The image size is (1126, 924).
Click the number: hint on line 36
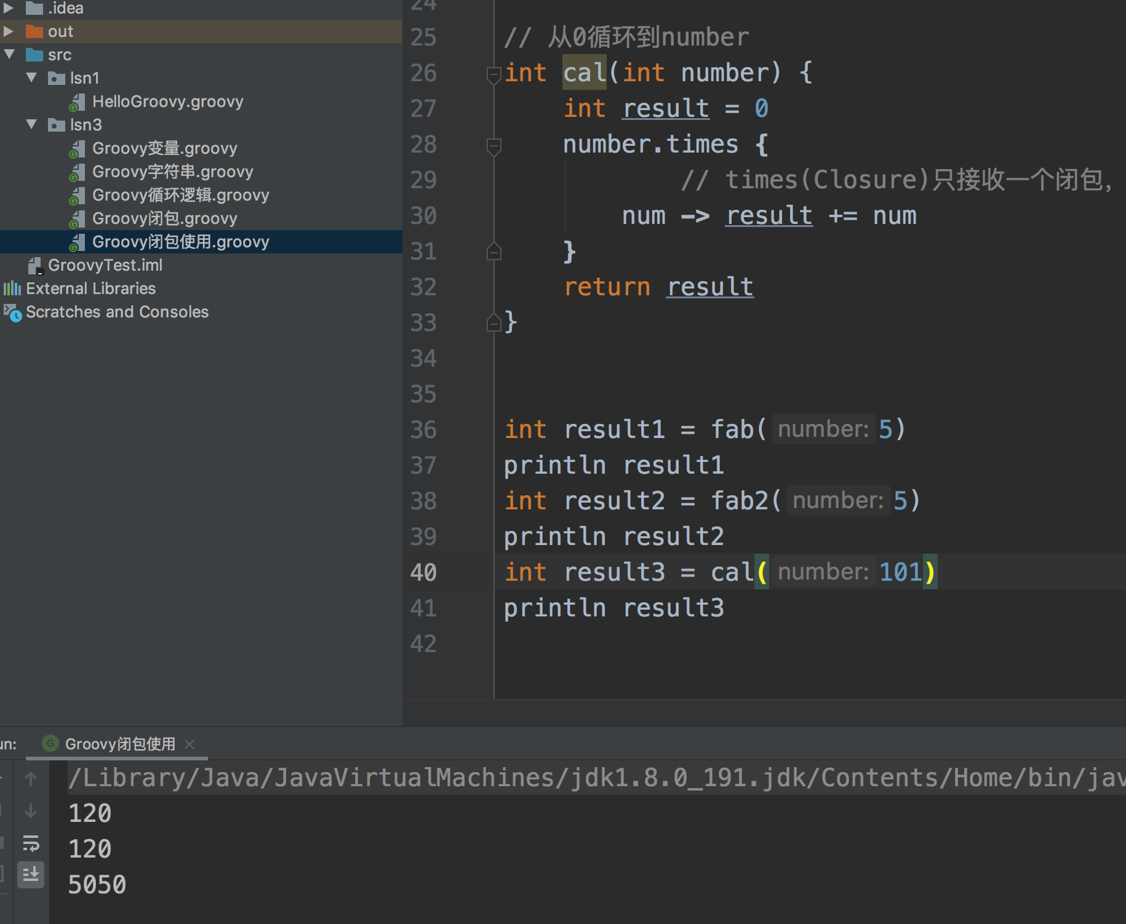[823, 429]
